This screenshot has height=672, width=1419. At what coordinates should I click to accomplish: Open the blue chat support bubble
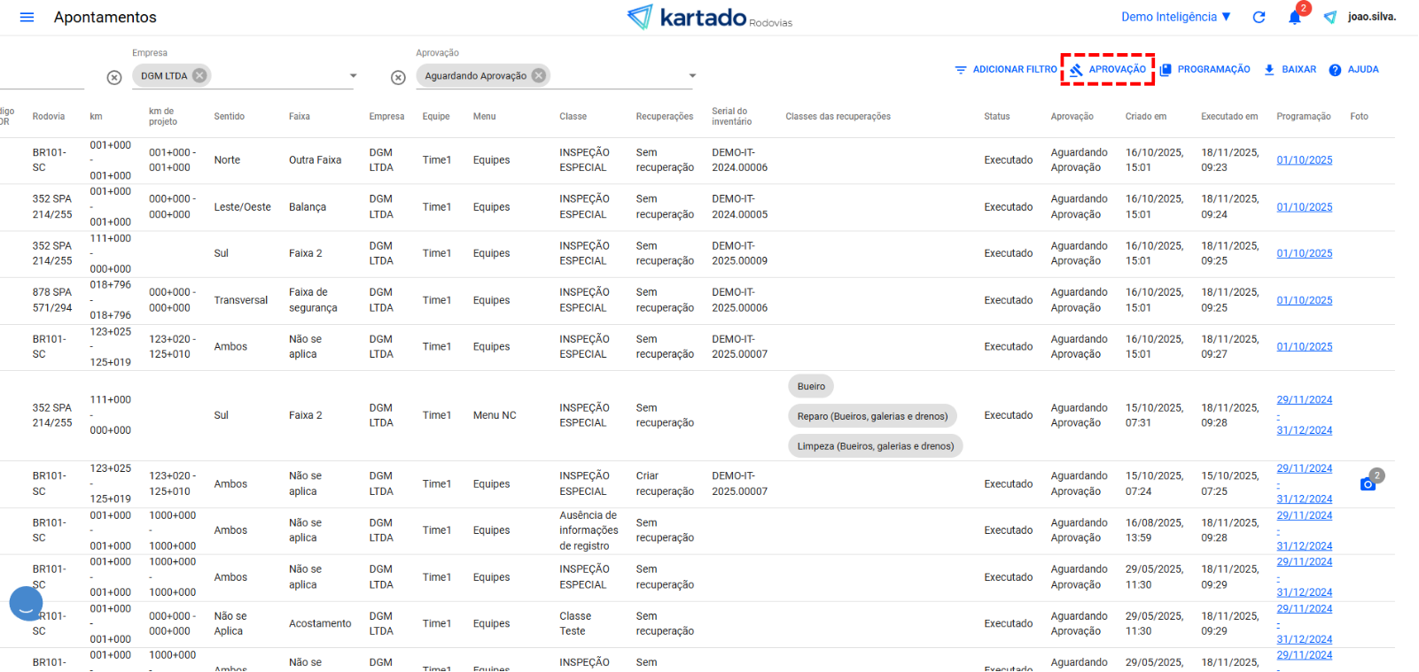click(26, 603)
